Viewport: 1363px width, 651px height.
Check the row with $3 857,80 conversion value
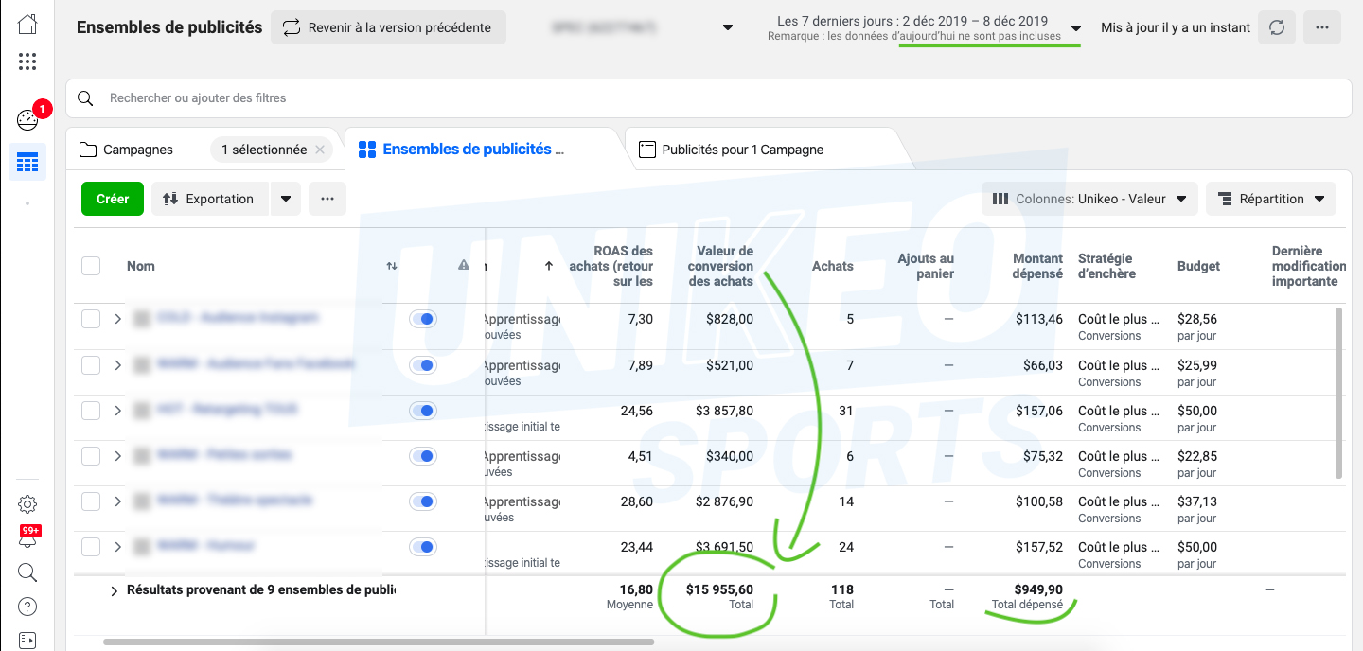tap(91, 410)
